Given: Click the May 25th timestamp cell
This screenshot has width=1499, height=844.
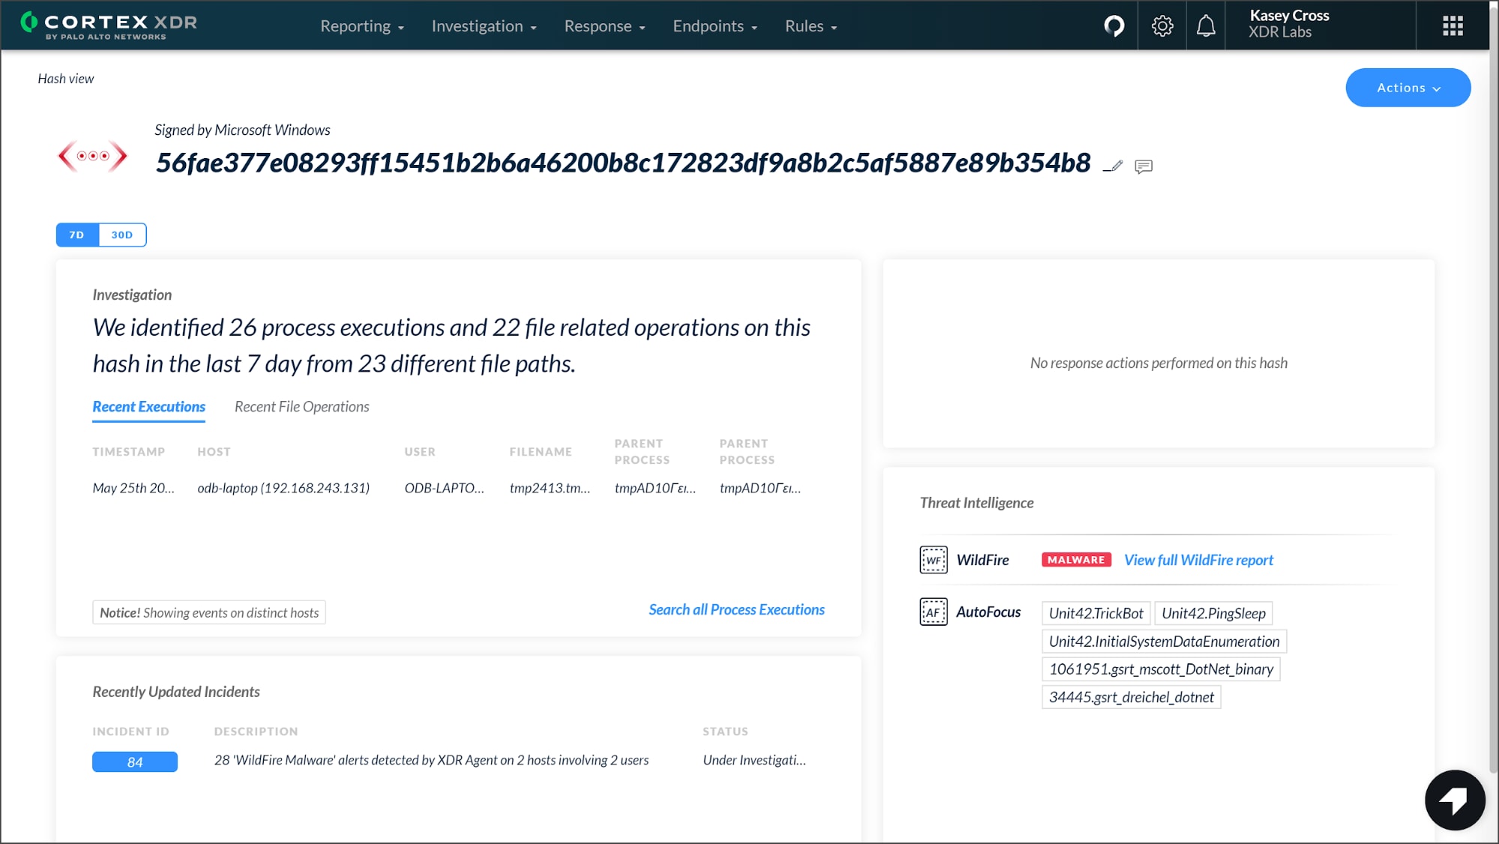Looking at the screenshot, I should point(133,488).
